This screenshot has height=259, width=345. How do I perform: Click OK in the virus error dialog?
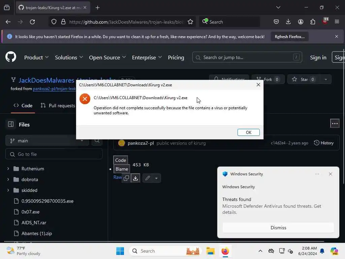pos(248,132)
